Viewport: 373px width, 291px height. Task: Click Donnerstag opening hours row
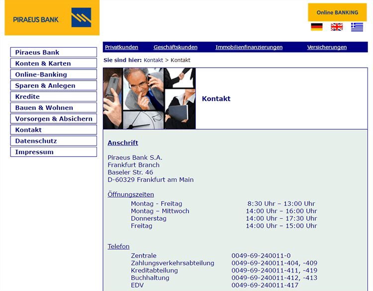point(224,218)
